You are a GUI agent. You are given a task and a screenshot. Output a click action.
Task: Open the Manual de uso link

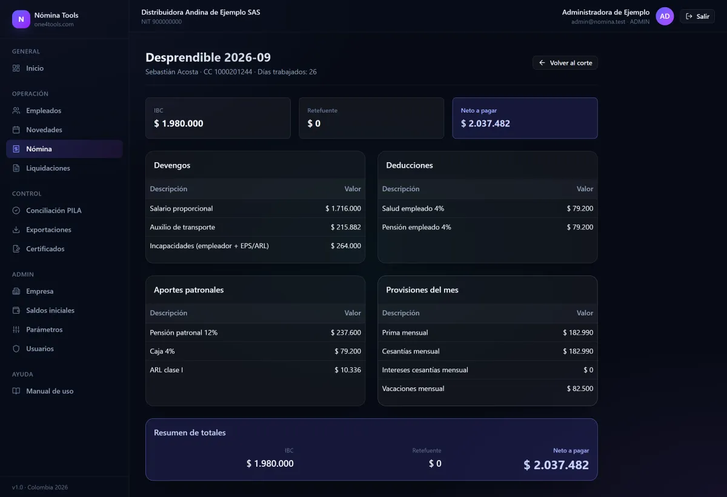(x=64, y=391)
